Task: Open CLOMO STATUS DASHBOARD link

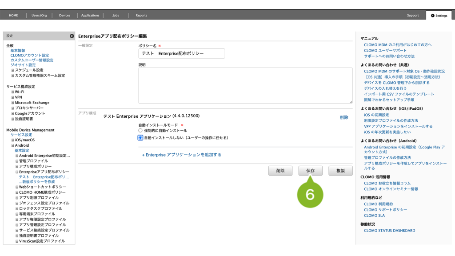Action: click(389, 231)
